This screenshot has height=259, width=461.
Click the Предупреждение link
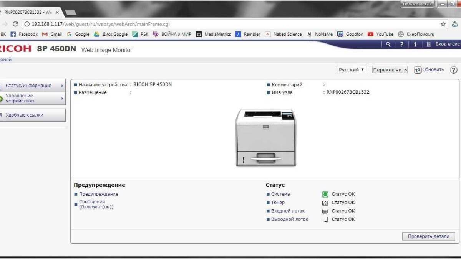(99, 194)
